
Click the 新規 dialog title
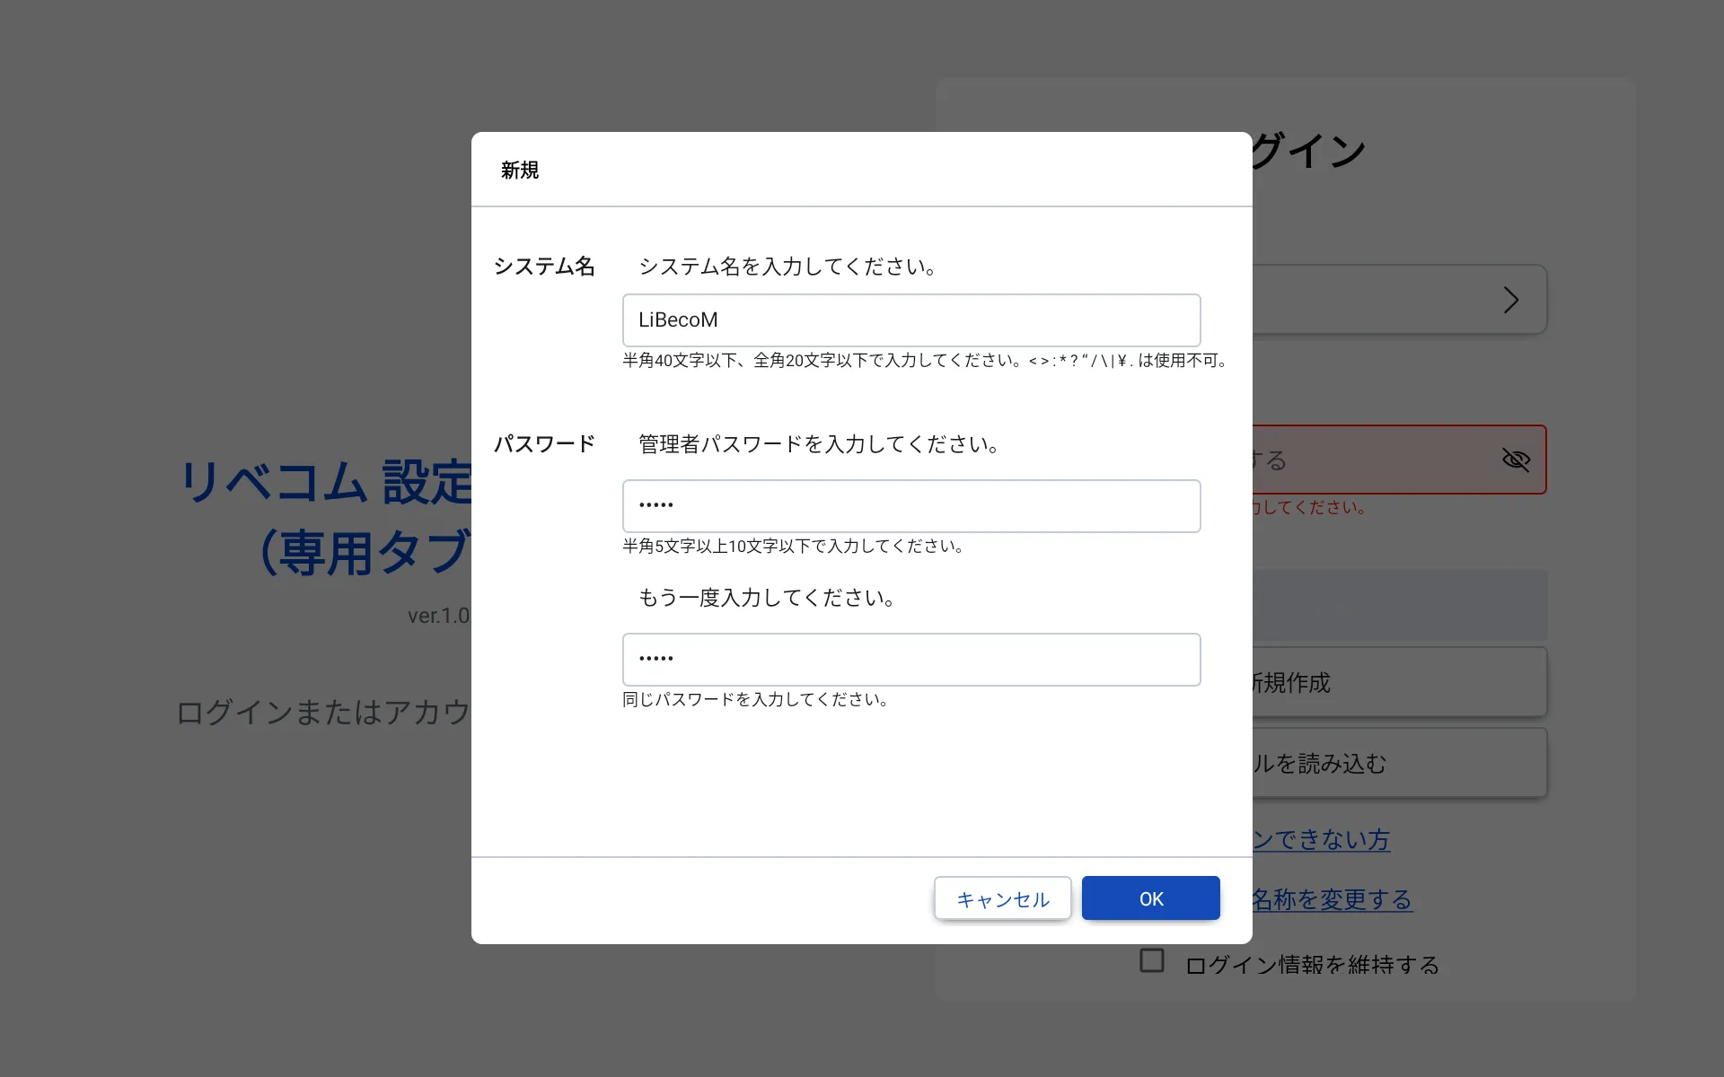pyautogui.click(x=520, y=171)
